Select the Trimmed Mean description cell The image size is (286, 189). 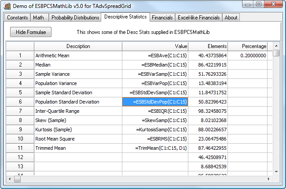click(x=78, y=148)
